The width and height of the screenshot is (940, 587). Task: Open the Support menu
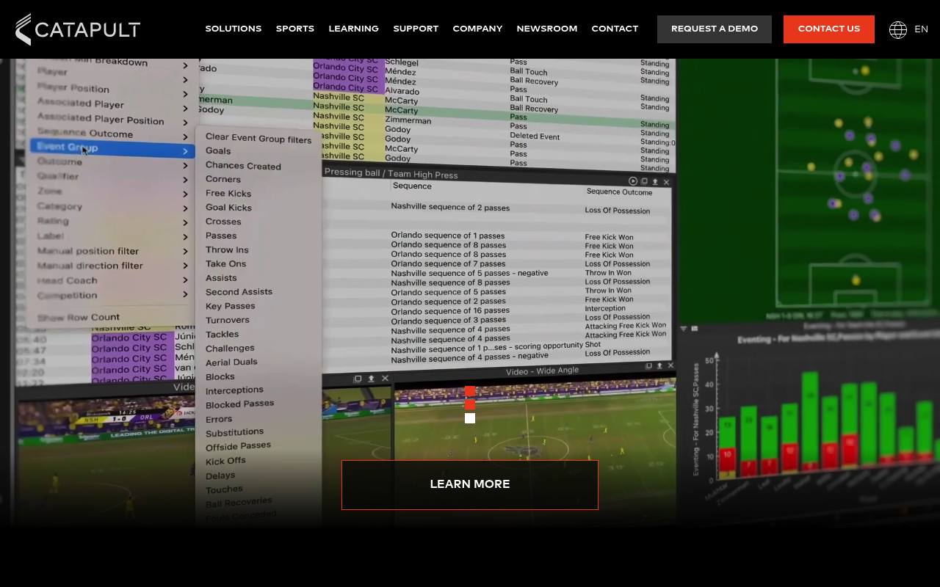(416, 29)
